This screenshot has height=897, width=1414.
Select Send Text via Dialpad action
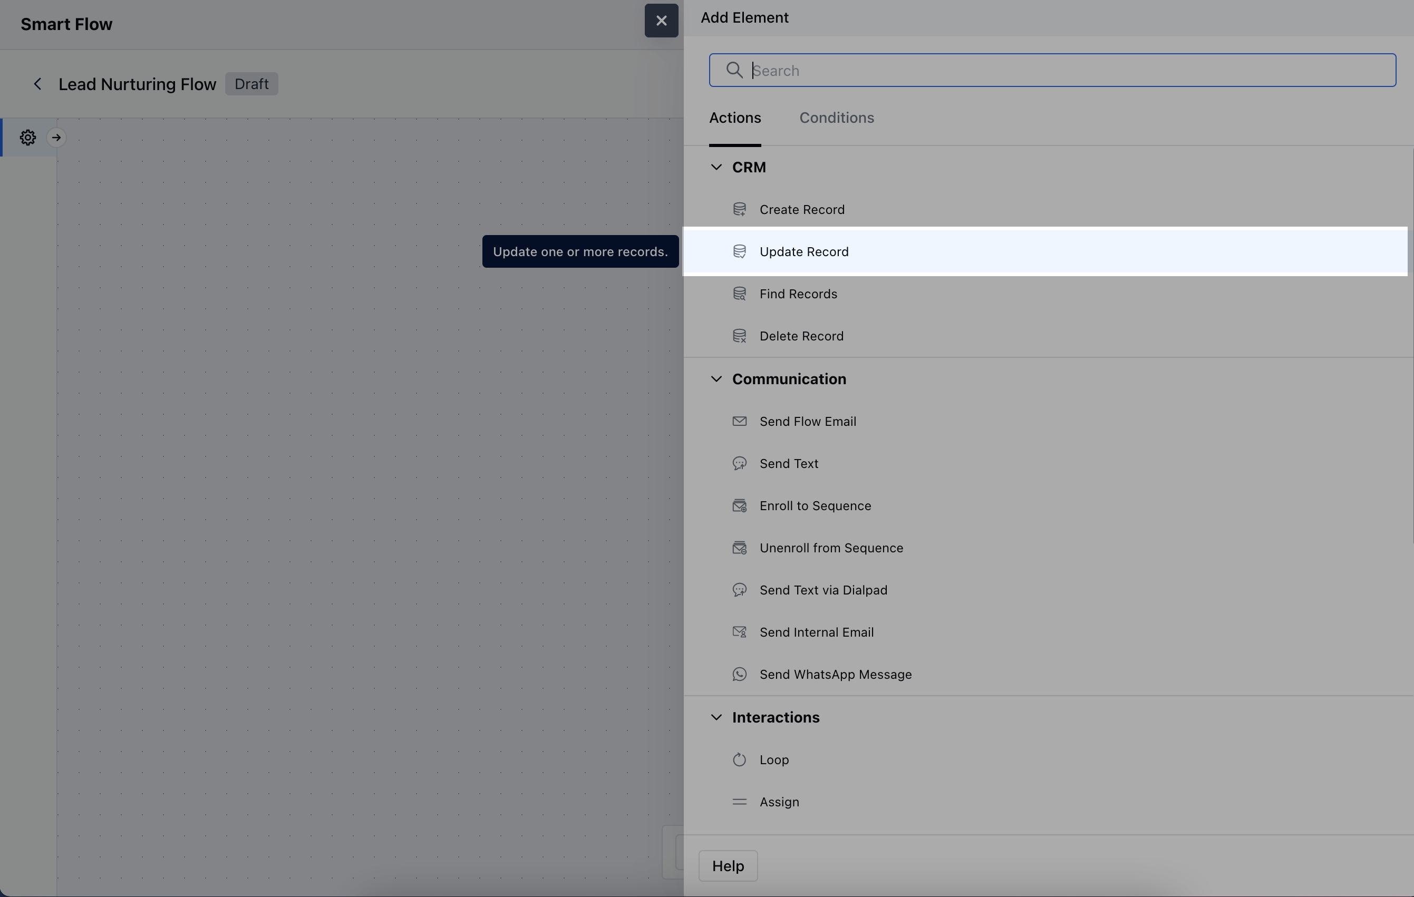click(x=822, y=590)
